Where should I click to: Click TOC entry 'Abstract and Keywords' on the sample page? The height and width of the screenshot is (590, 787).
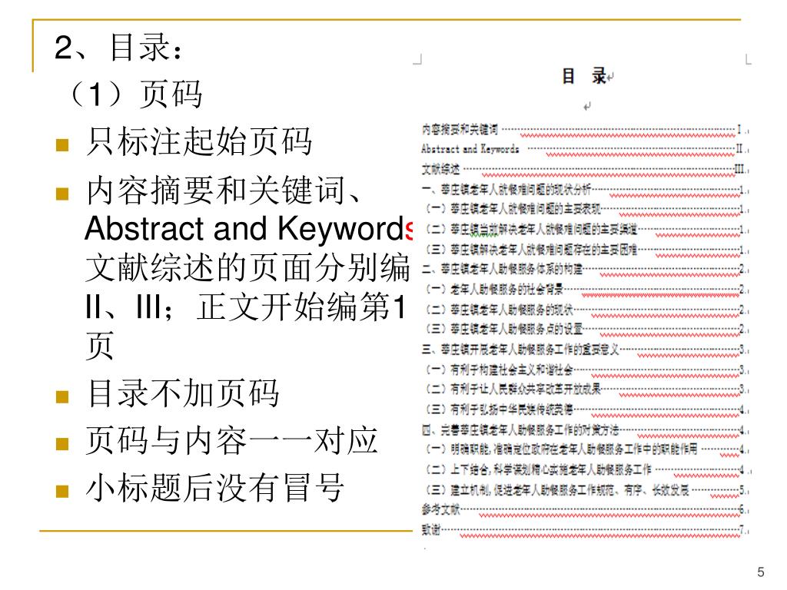point(470,149)
